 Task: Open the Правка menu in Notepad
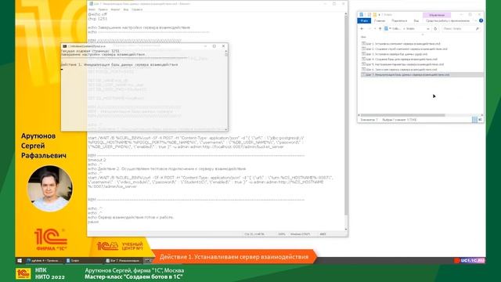tap(103, 9)
